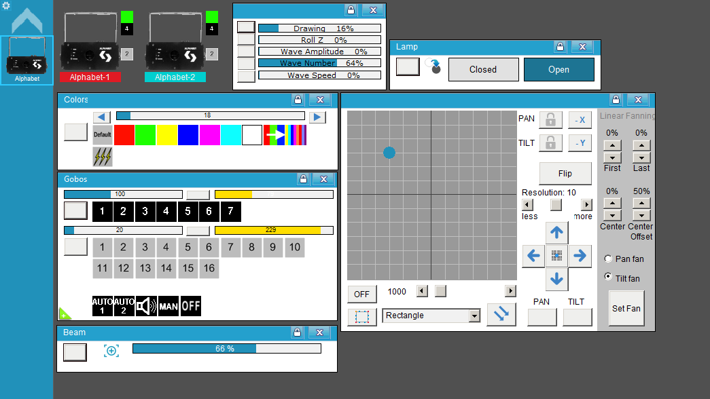Activate AUTO 1 gobo mode
Screen dimensions: 710x399
pos(103,306)
